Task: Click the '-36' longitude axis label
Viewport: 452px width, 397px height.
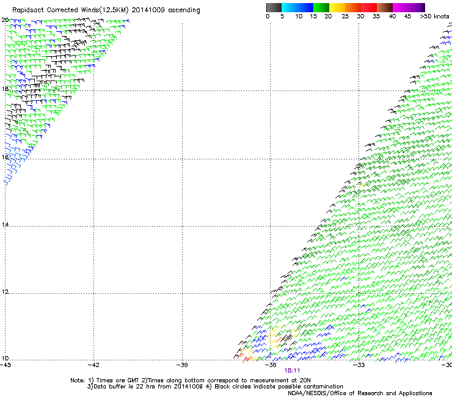Action: [271, 365]
